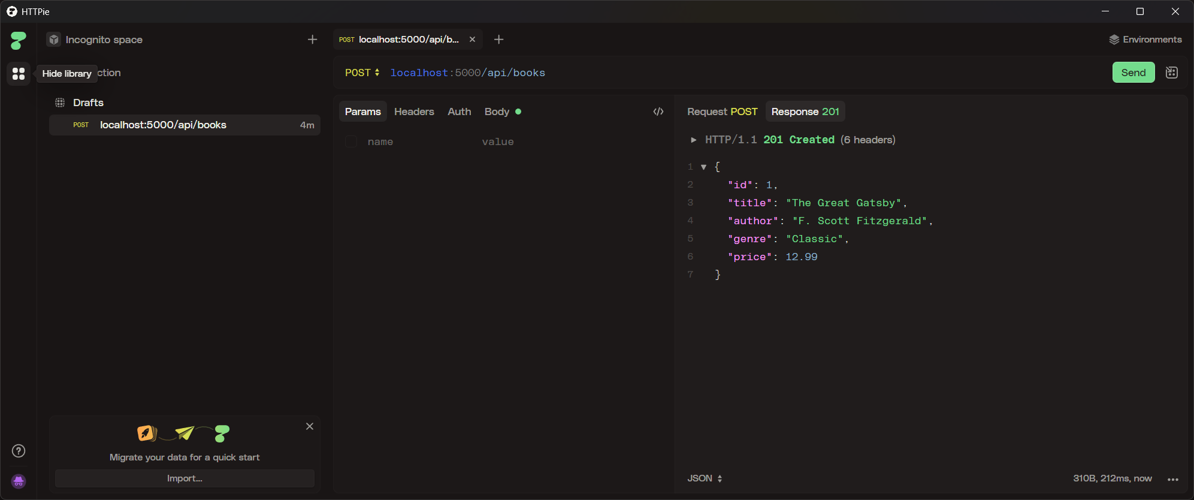The image size is (1194, 500).
Task: Tick the empty params row checkbox
Action: coord(351,141)
